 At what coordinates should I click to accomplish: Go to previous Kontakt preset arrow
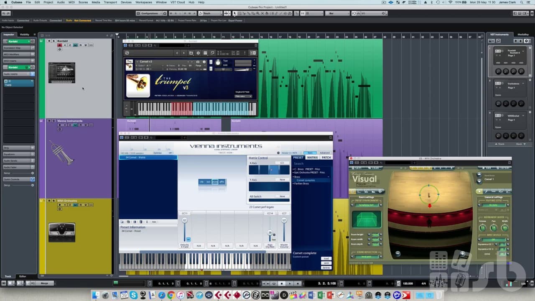[x=177, y=53]
